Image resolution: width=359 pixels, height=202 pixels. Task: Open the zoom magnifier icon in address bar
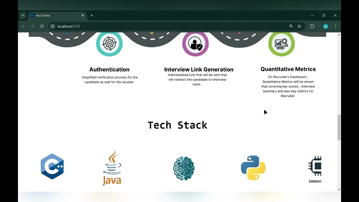(291, 26)
